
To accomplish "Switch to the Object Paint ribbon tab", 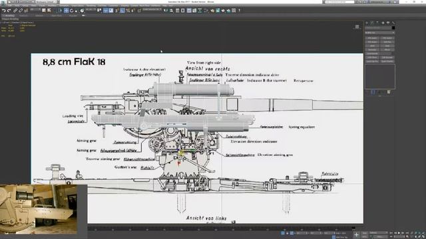I will pos(56,15).
